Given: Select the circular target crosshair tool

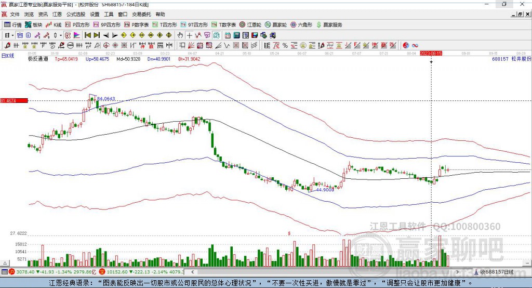Looking at the screenshot, I should click(x=106, y=45).
